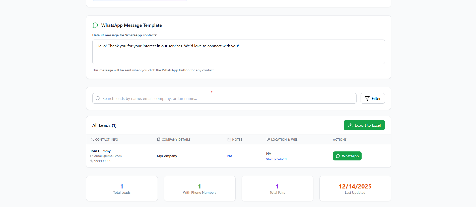Viewport: 476px width, 207px height.
Task: Open the Filter options
Action: pos(373,98)
